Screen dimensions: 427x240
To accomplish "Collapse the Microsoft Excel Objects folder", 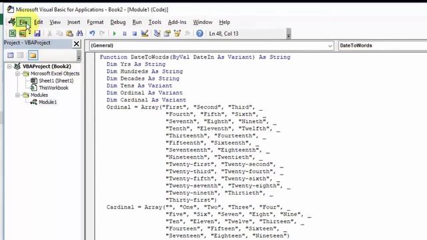I will point(17,73).
